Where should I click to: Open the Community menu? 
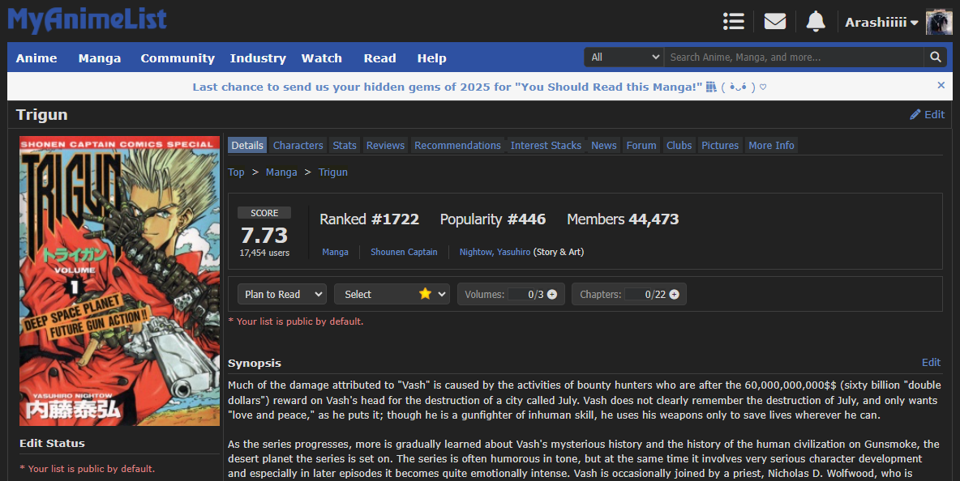pos(178,58)
